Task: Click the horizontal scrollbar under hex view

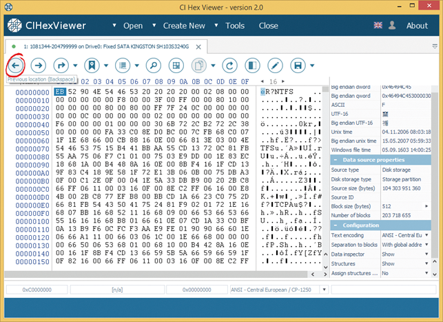Action: (156, 274)
